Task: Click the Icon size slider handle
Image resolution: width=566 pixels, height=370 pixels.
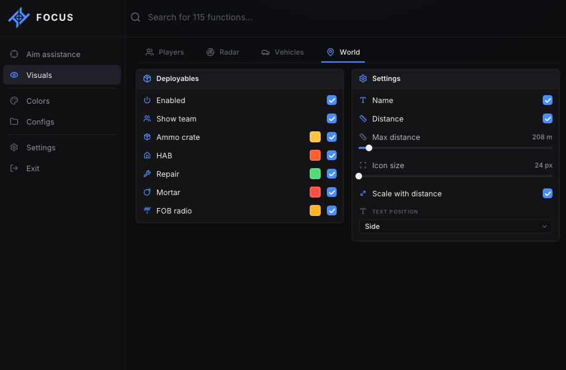Action: 359,176
